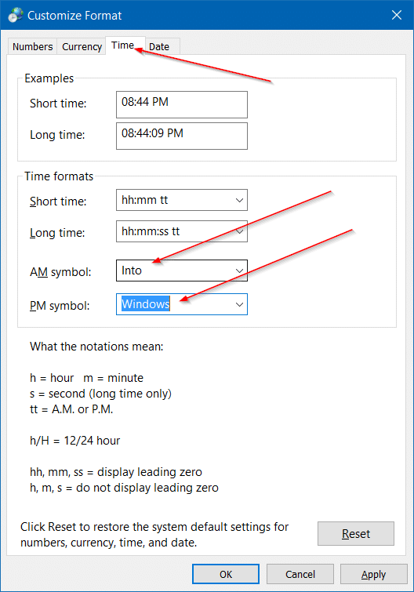Open the Currency tab
This screenshot has width=414, height=592.
click(x=82, y=46)
